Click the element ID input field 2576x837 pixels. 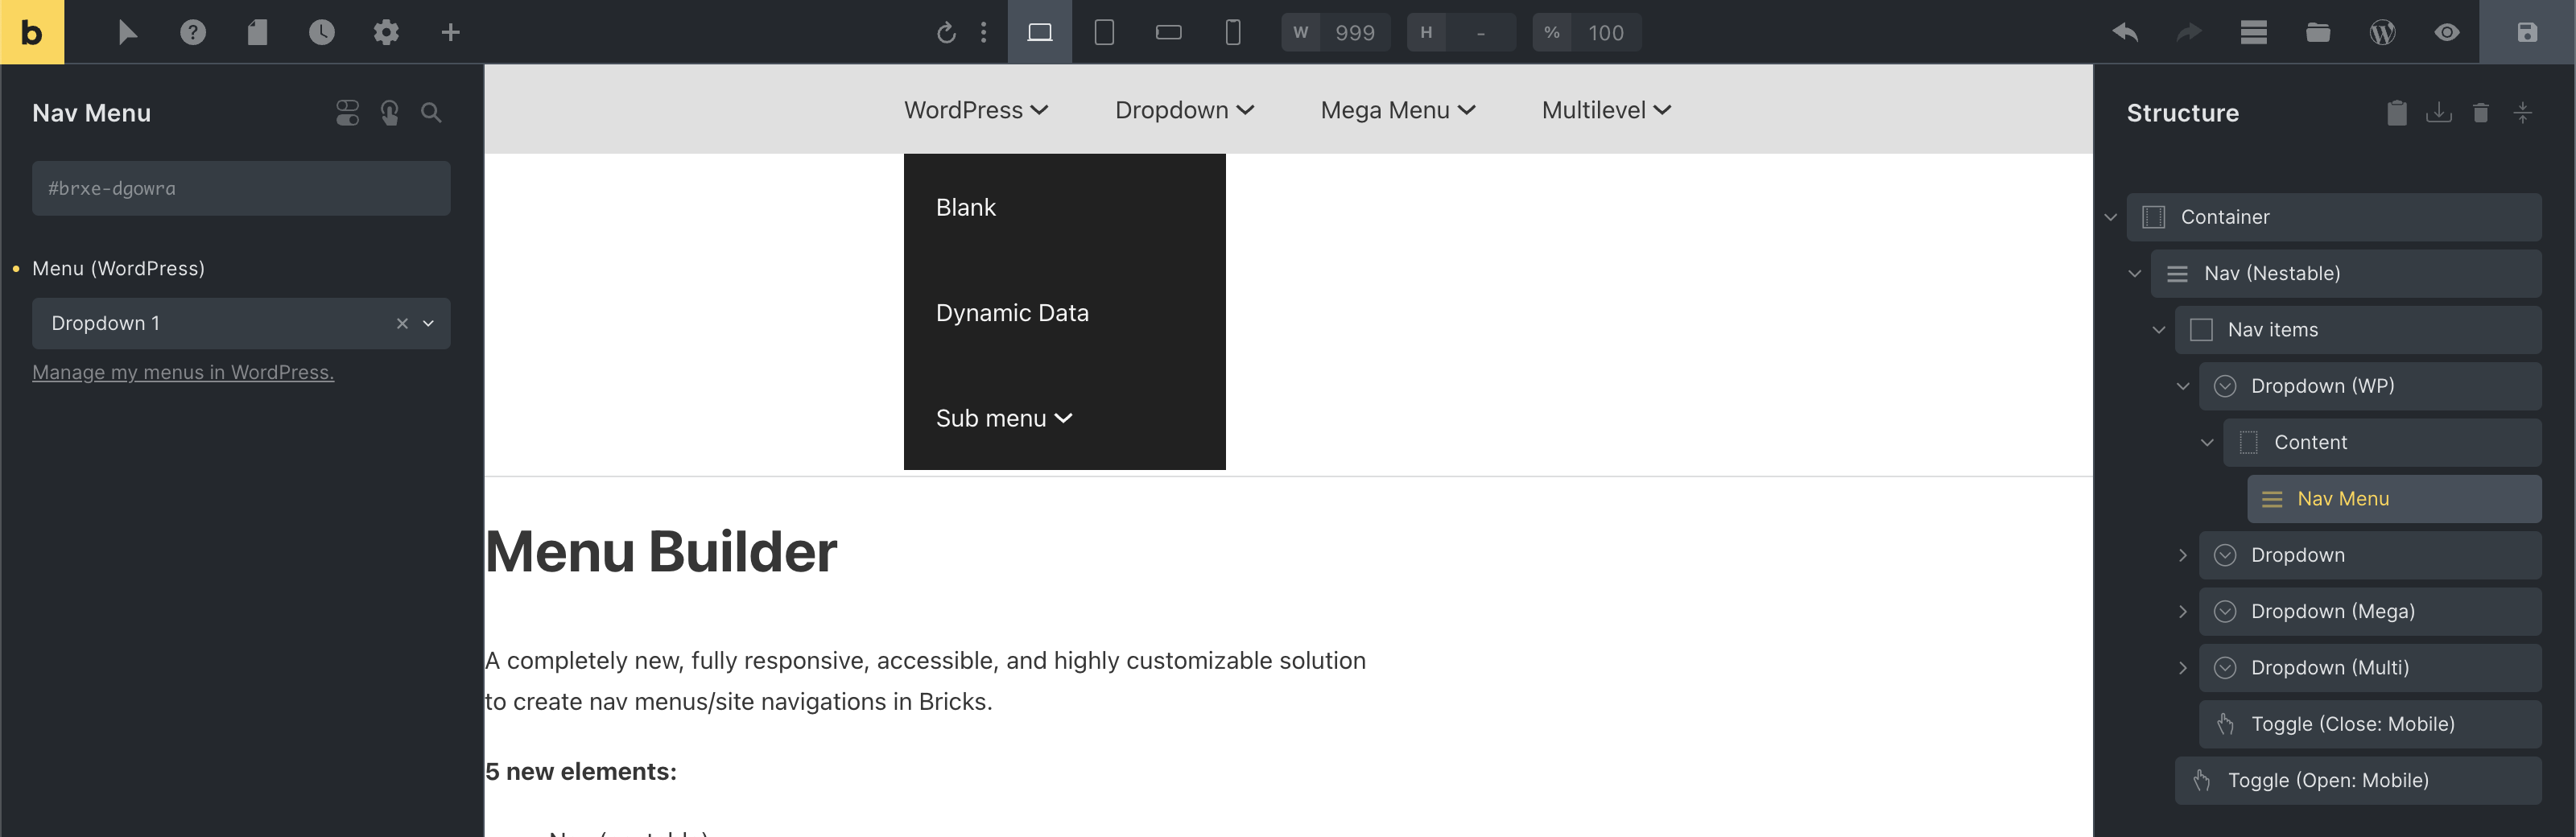(x=240, y=188)
